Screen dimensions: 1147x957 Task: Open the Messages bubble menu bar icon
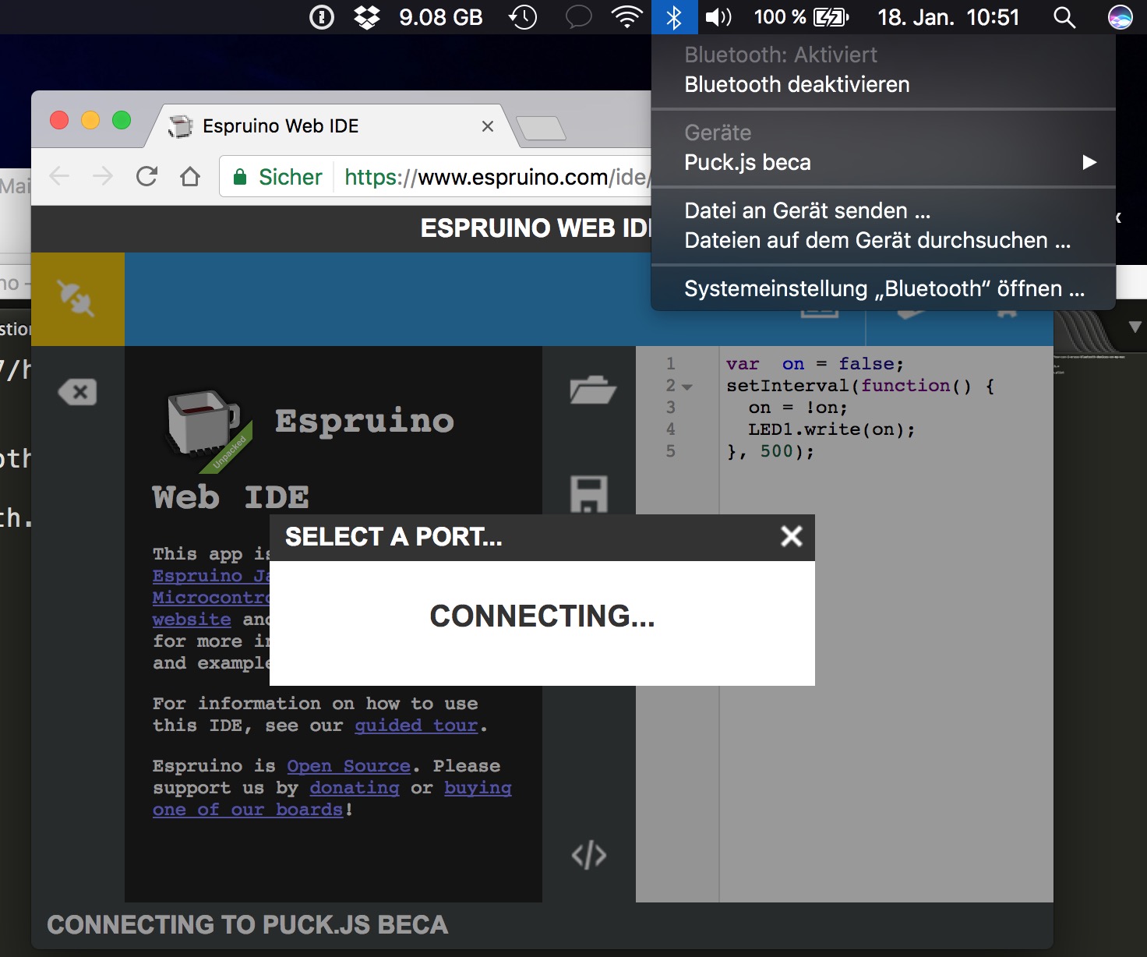click(x=578, y=17)
